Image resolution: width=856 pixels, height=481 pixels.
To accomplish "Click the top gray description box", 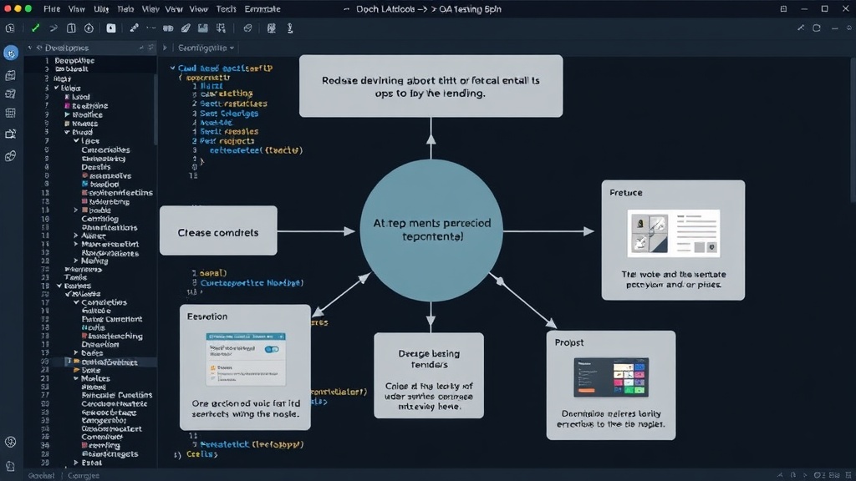I will [x=431, y=86].
